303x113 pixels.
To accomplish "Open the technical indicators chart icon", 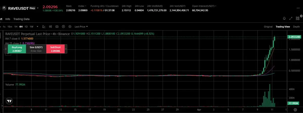I will tap(44, 27).
